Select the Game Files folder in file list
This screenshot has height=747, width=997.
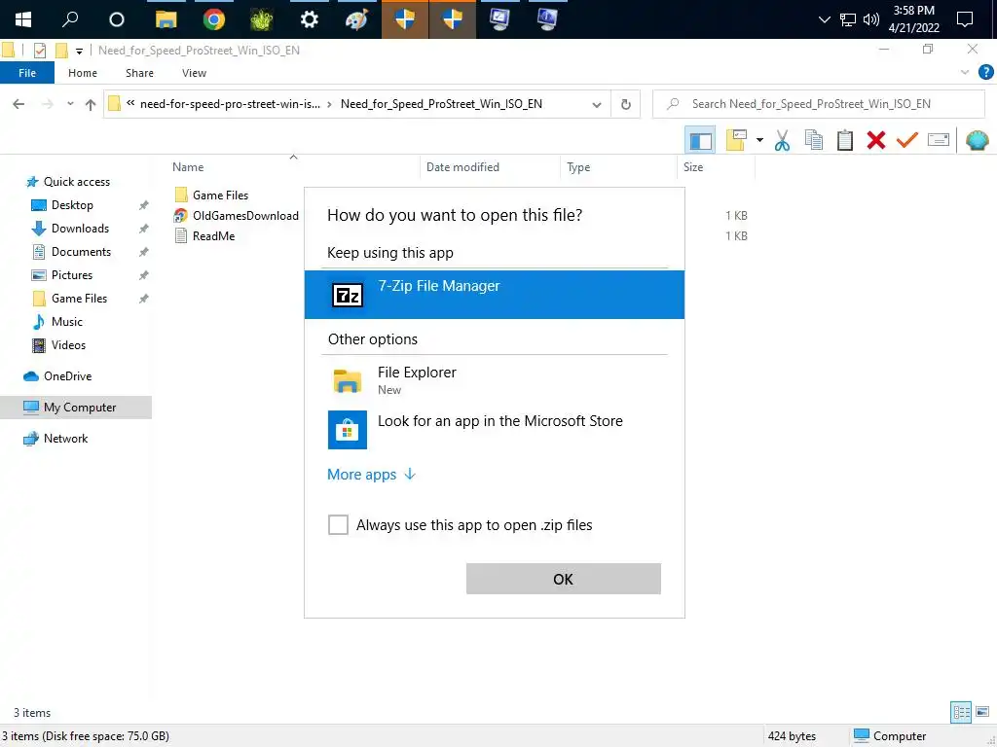221,195
